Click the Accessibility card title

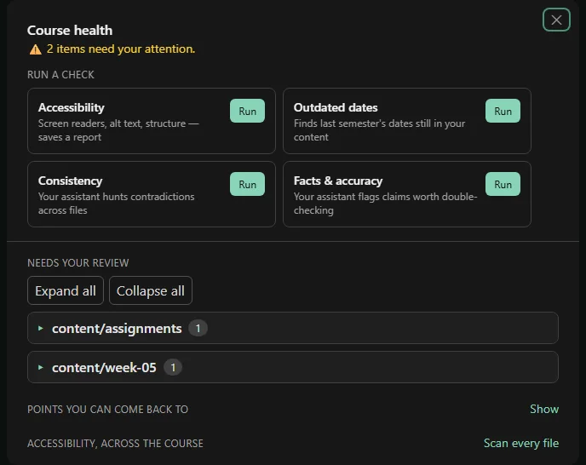pyautogui.click(x=71, y=107)
